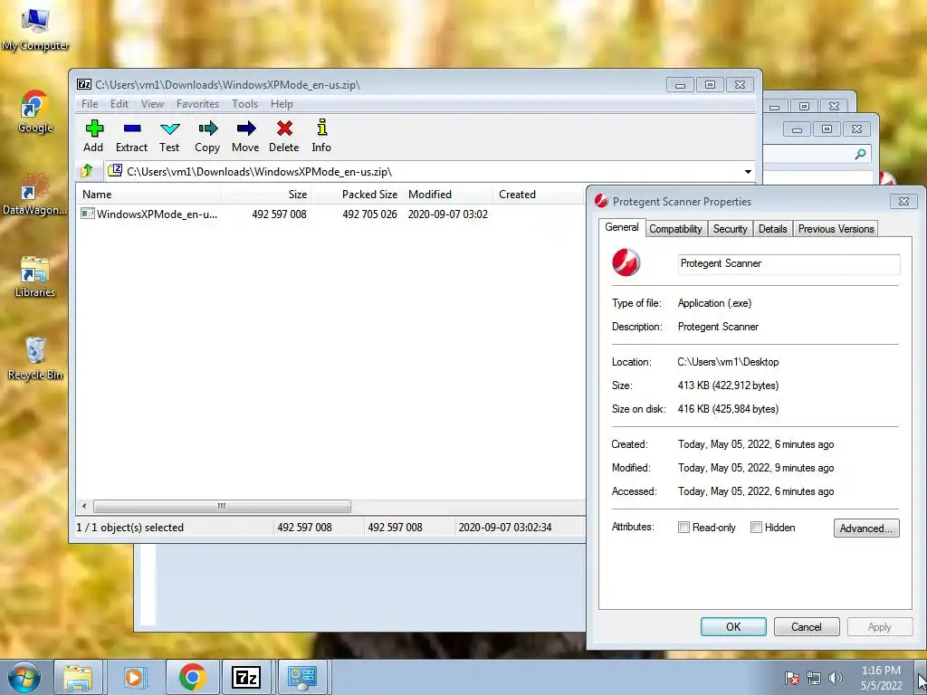Click the Control Panel taskbar icon
927x695 pixels.
(x=302, y=677)
